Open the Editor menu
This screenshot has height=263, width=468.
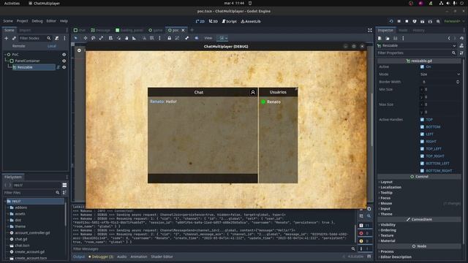[51, 21]
